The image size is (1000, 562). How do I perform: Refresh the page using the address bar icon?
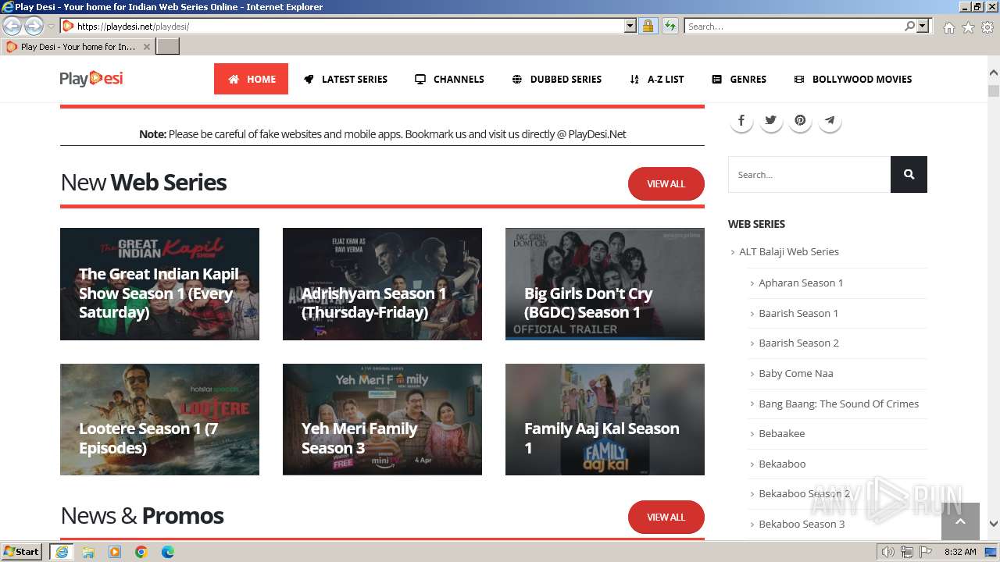click(x=670, y=26)
